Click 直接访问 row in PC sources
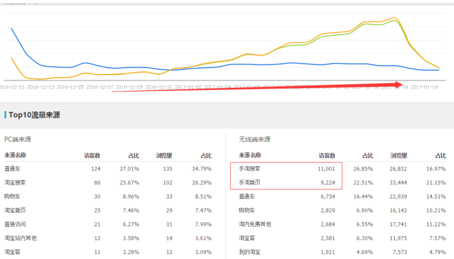Image resolution: width=454 pixels, height=259 pixels. (15, 224)
